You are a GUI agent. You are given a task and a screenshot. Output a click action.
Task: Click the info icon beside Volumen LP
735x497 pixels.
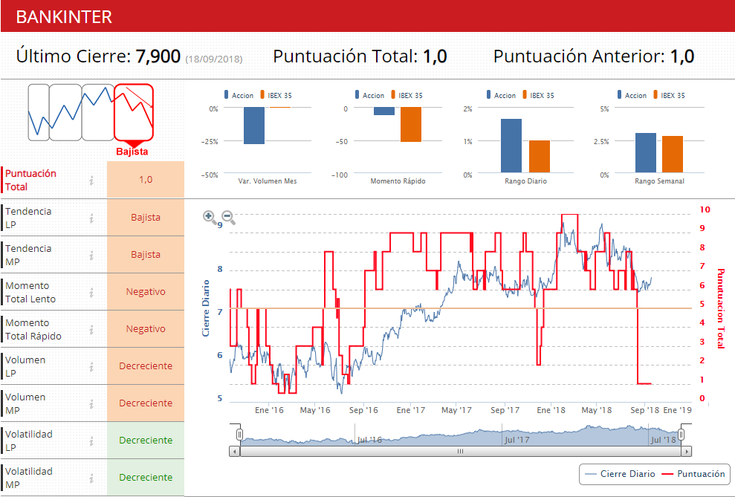[92, 366]
